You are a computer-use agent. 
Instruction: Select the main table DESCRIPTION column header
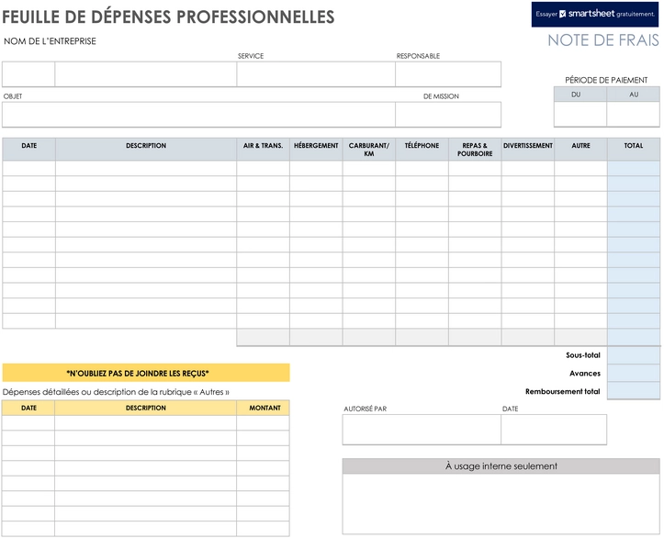coord(146,150)
